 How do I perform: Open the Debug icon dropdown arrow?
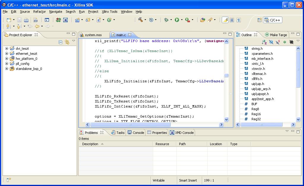pos(171,20)
